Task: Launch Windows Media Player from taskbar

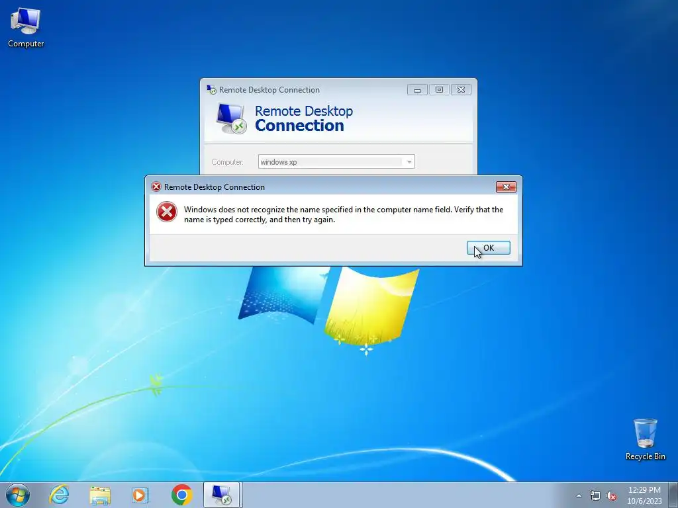Action: (140, 495)
